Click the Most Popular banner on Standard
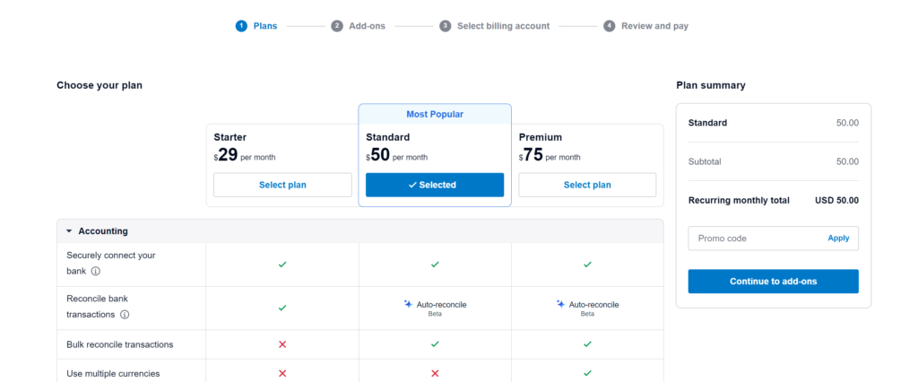The image size is (918, 382). [435, 114]
